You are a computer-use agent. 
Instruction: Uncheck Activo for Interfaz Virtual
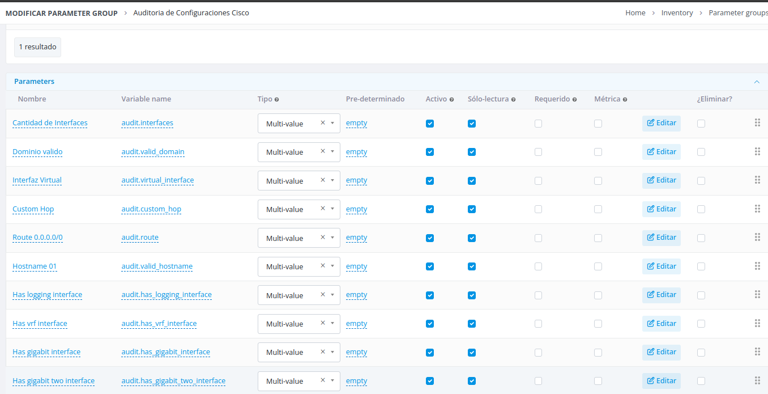[x=430, y=181]
